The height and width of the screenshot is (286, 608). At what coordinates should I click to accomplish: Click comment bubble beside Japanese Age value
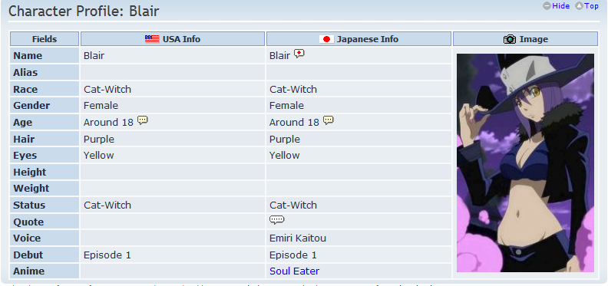(x=329, y=120)
